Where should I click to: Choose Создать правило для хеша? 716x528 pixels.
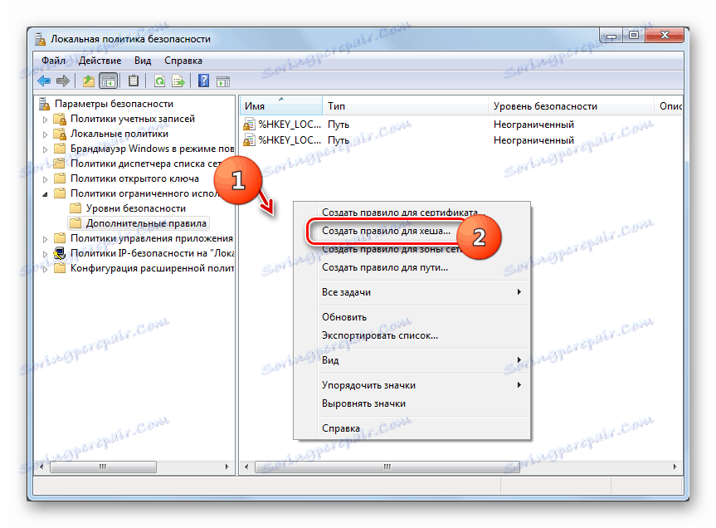[412, 231]
